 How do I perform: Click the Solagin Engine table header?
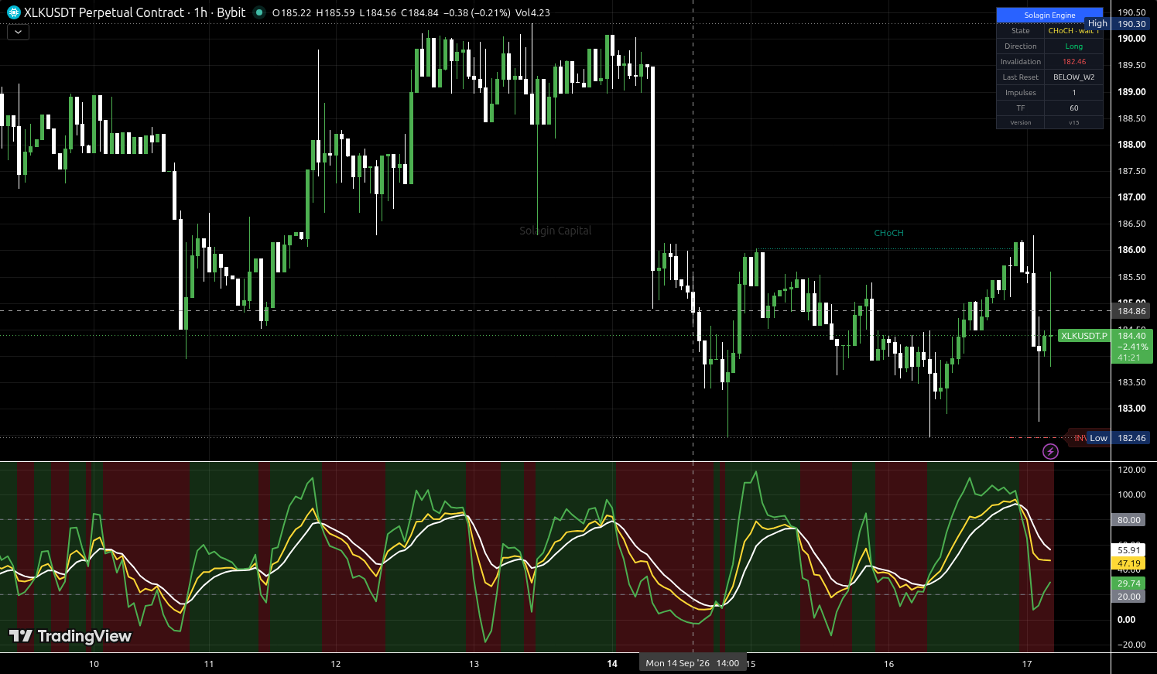(x=1049, y=15)
